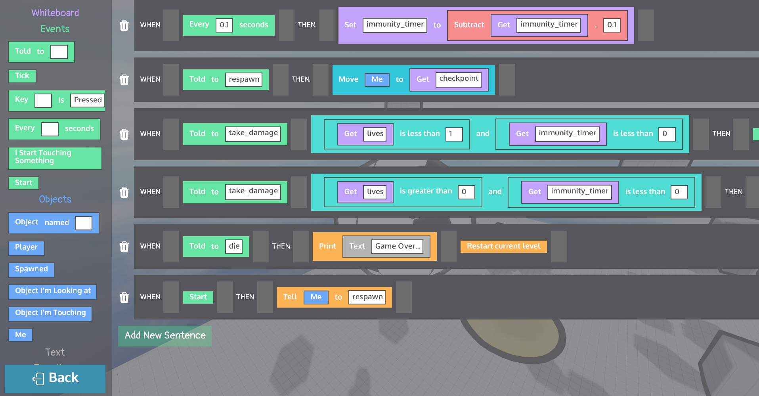Viewport: 759px width, 396px height.
Task: Select the Me block inside the Tell block
Action: (316, 297)
